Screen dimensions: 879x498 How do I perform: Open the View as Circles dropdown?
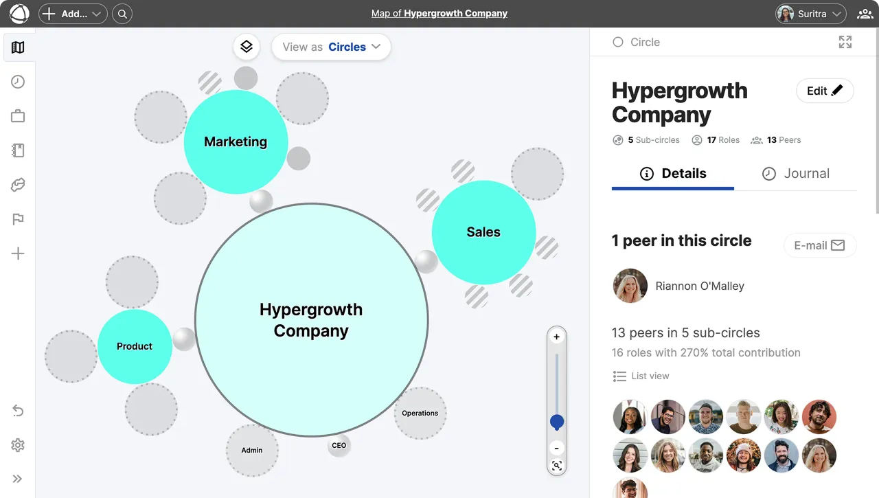331,47
